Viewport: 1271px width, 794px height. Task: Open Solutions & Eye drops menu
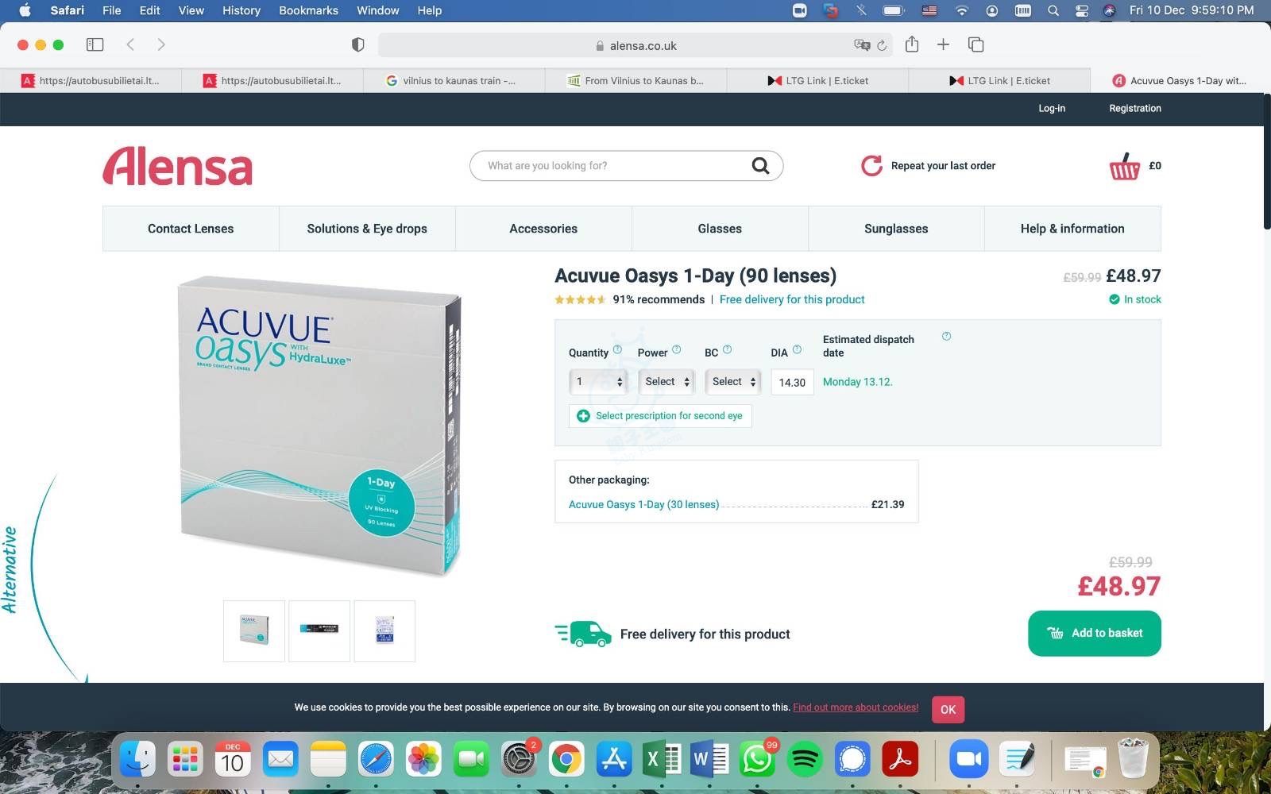coord(367,229)
